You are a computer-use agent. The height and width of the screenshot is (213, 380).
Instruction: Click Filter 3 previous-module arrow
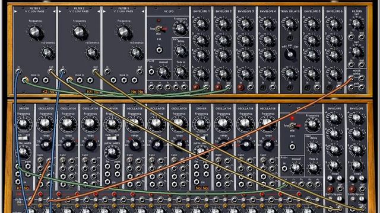[104, 11]
